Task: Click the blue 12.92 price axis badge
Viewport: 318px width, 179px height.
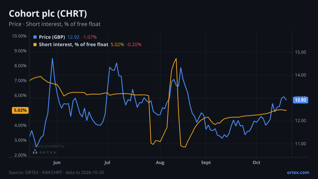Action: click(300, 100)
